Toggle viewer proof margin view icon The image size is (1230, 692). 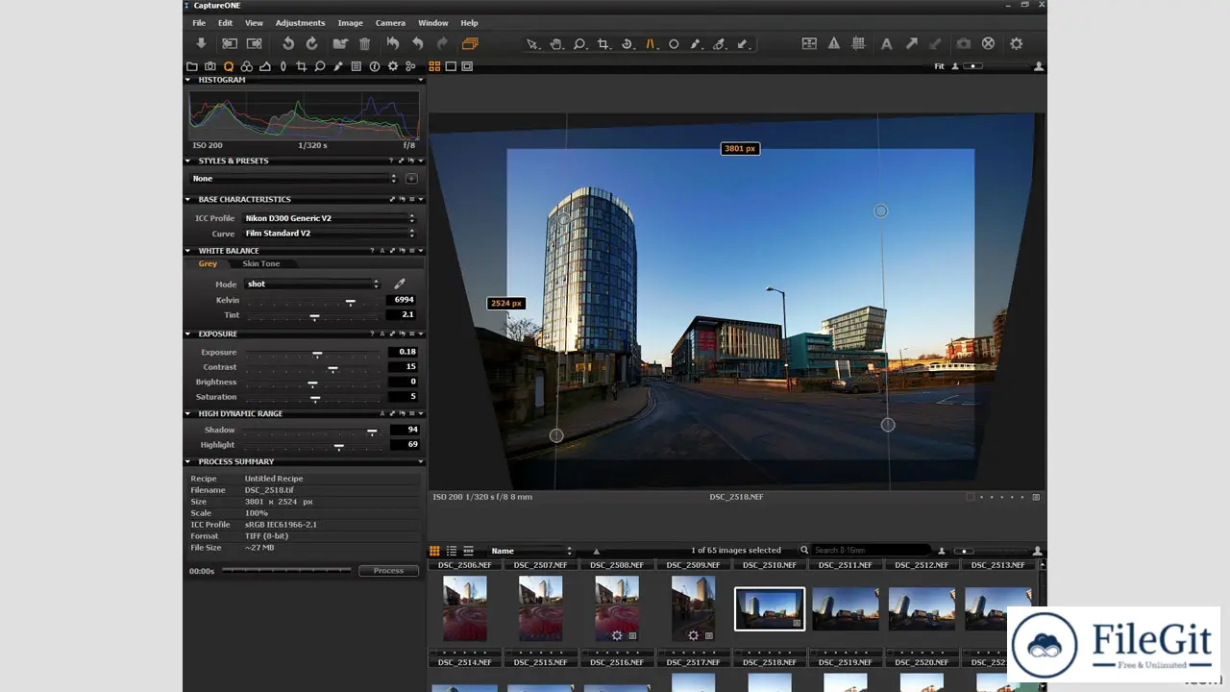467,66
